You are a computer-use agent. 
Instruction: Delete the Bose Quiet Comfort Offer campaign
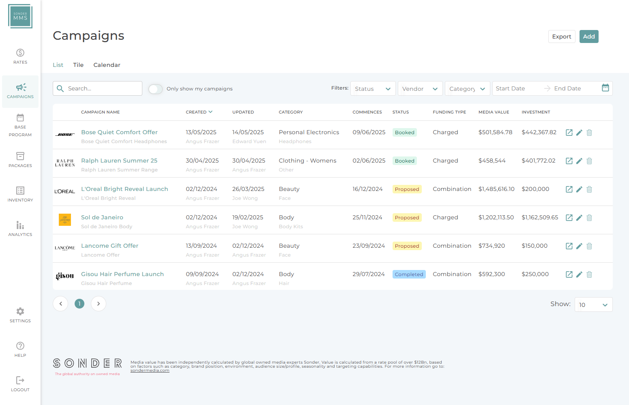[x=589, y=133]
